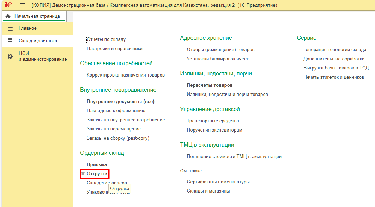Open the Главное section
375x207 pixels.
pyautogui.click(x=37, y=28)
